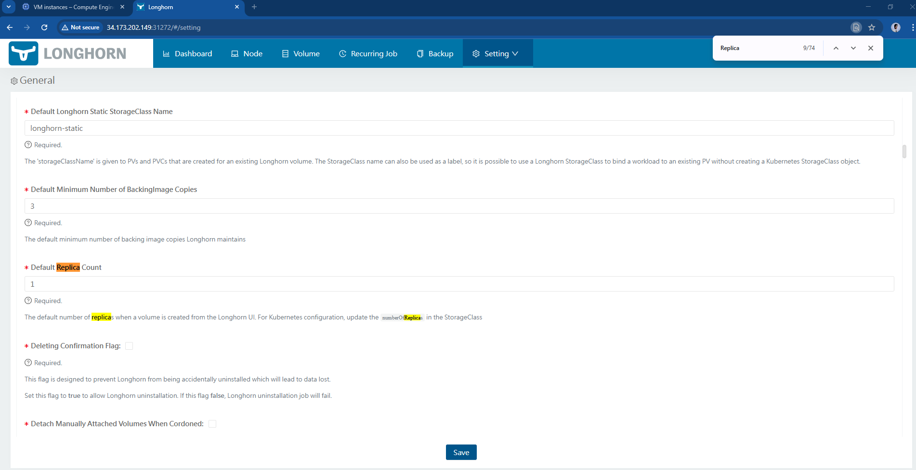Click the address bar URL
Screen dimensions: 916x470
154,27
